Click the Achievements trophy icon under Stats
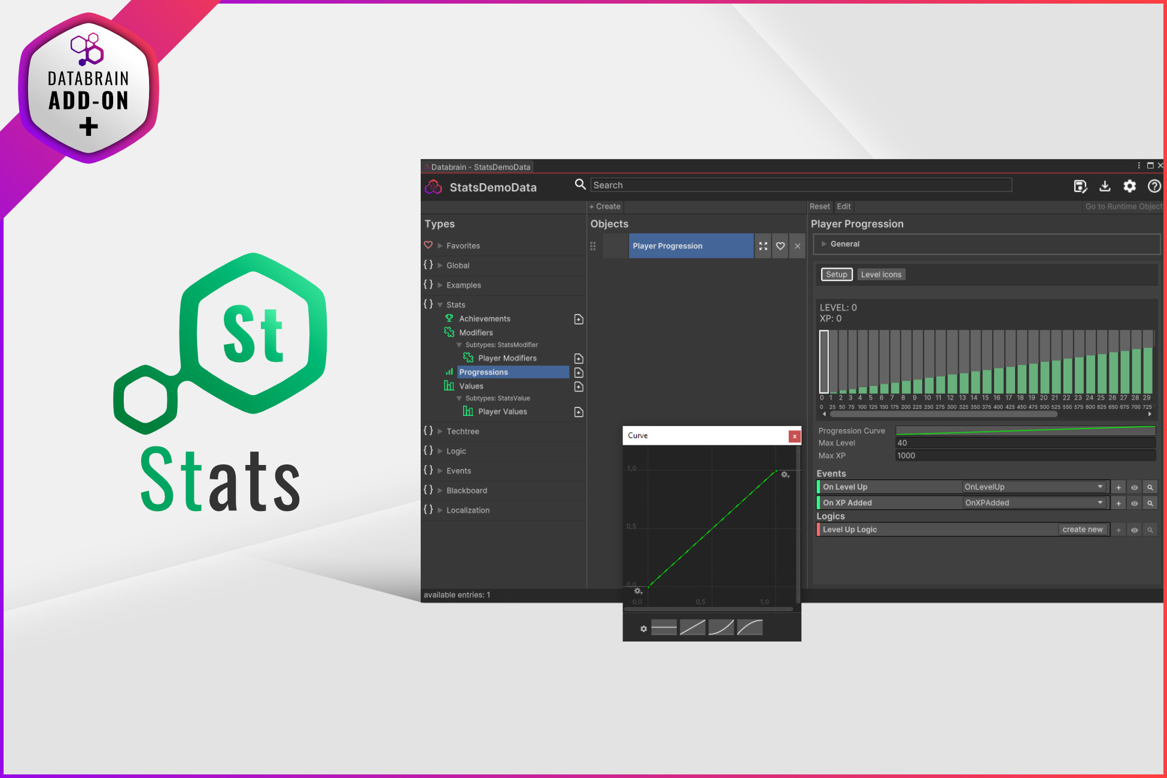1167x778 pixels. (x=449, y=318)
